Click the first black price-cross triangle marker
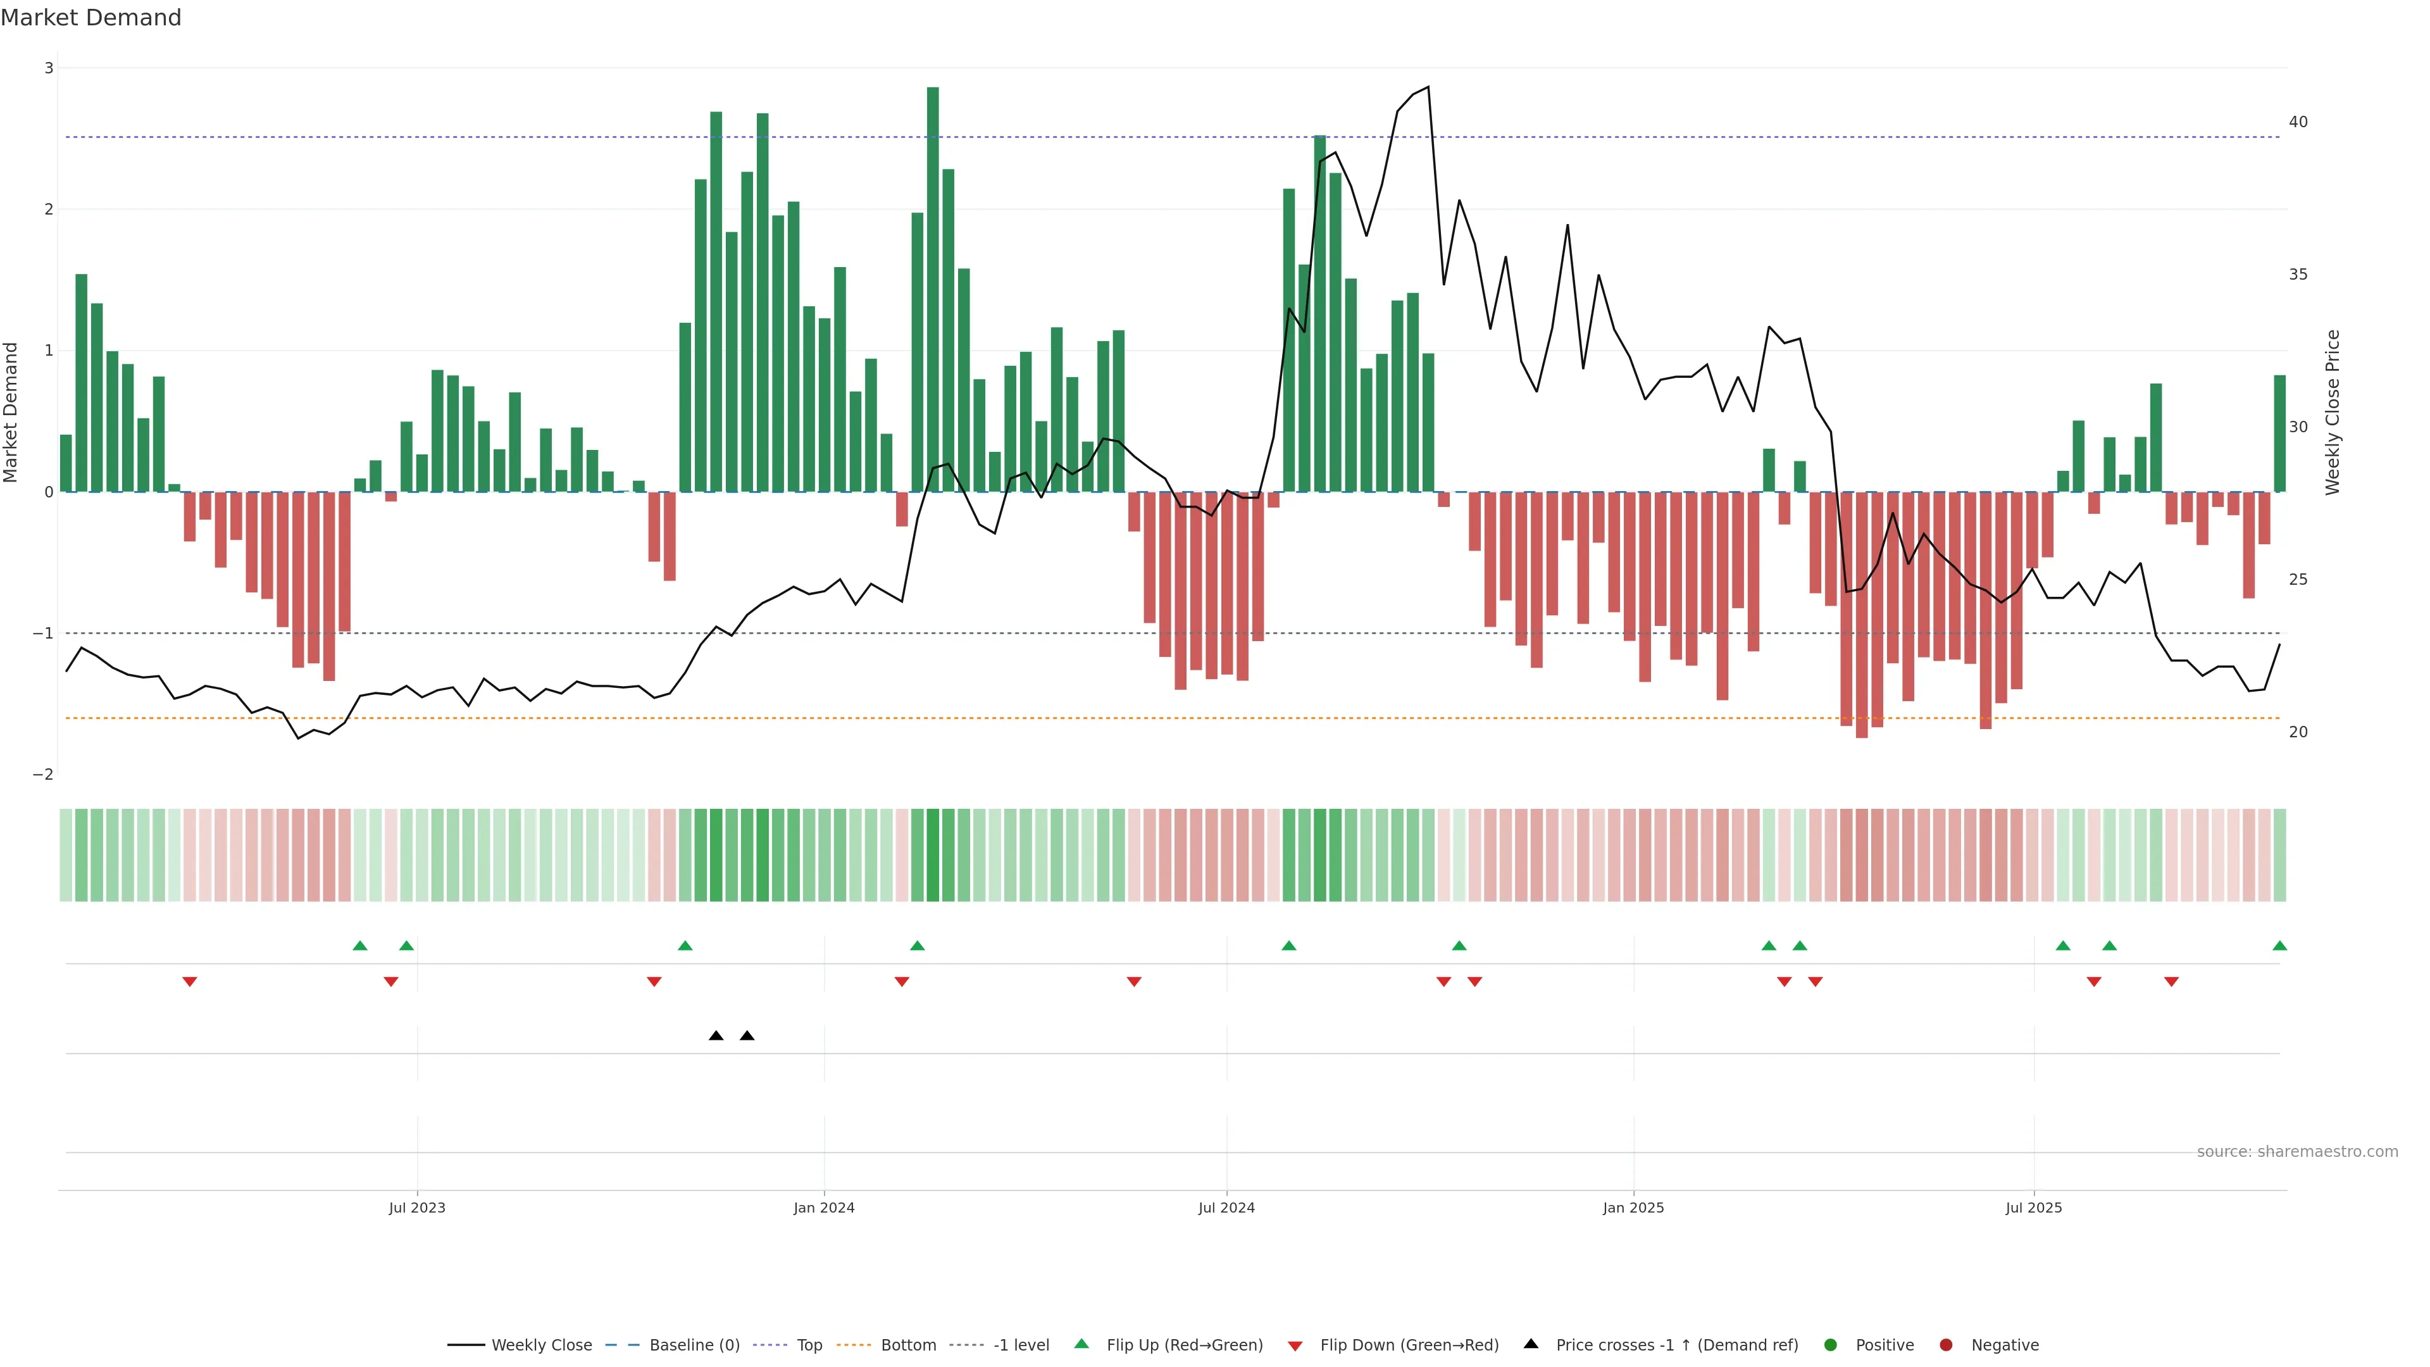This screenshot has height=1367, width=2430. coord(716,1036)
